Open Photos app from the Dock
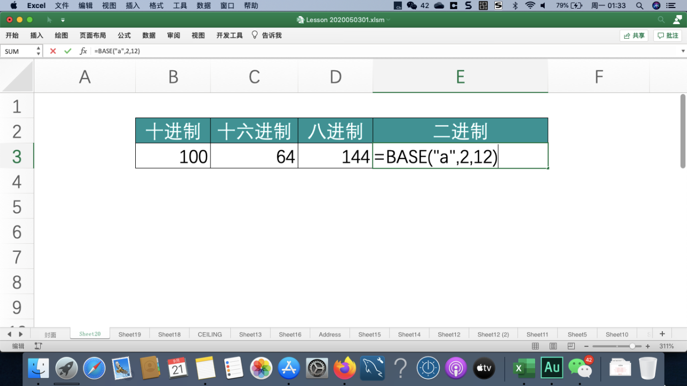Screen dimensions: 687x386 point(261,368)
